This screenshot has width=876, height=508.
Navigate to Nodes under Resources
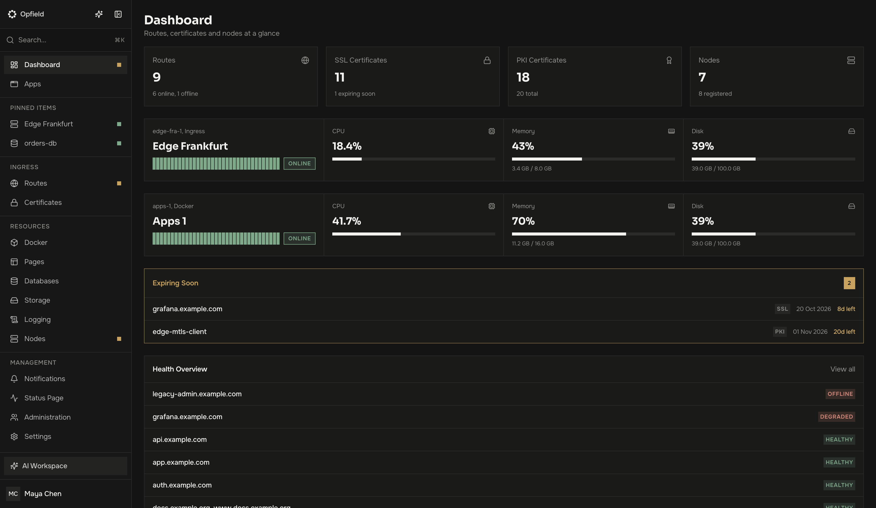pyautogui.click(x=65, y=339)
